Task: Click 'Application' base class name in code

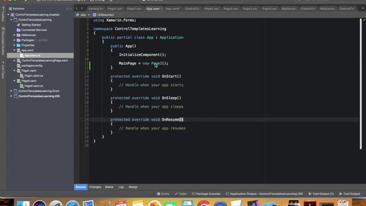Action: [x=172, y=37]
